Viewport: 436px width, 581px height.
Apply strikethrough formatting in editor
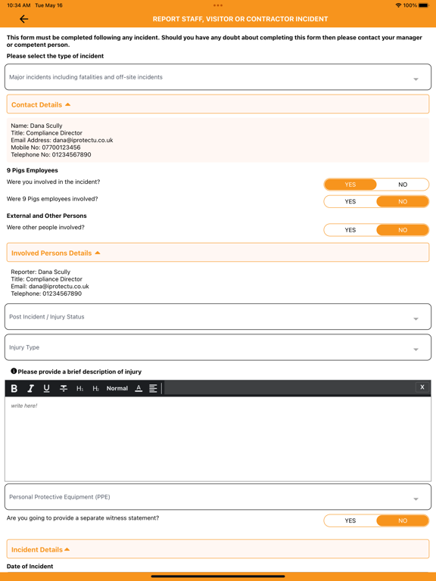point(64,388)
